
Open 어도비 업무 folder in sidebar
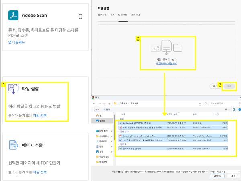point(103,157)
